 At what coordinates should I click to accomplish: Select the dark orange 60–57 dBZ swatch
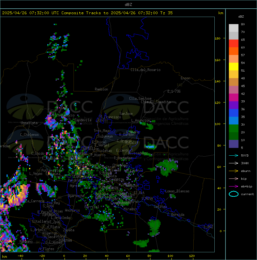click(x=234, y=51)
